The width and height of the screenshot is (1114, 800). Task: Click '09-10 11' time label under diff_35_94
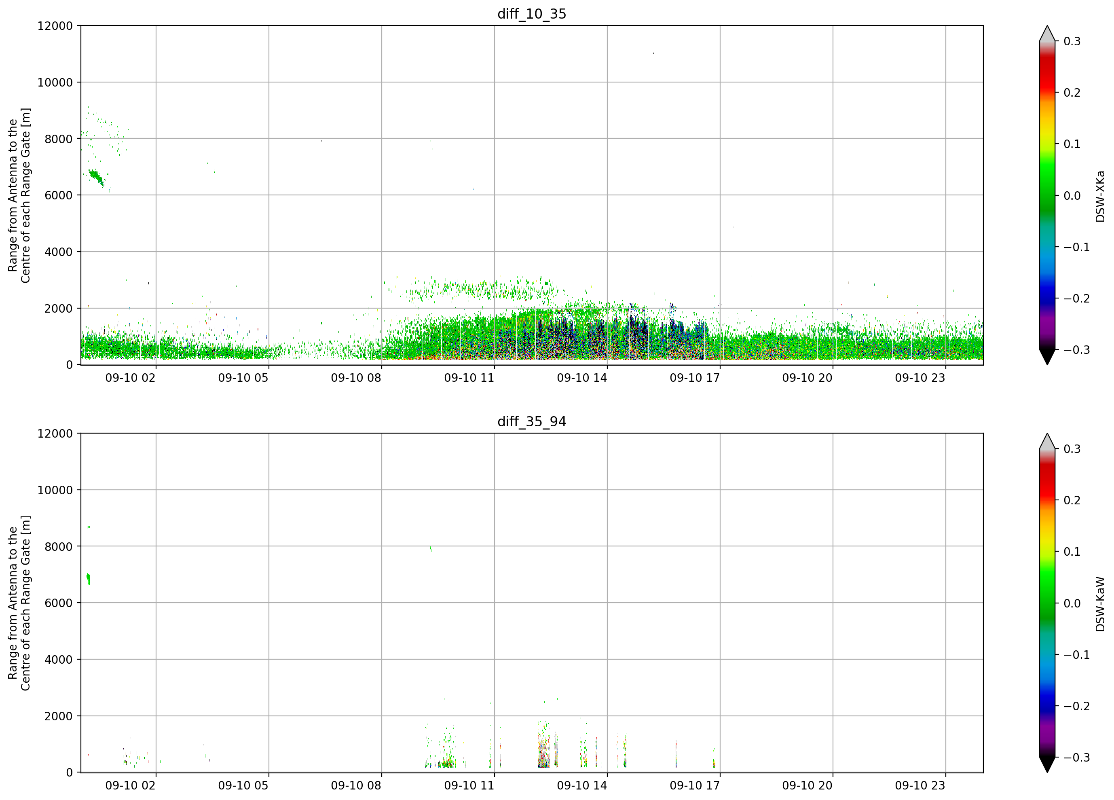[x=469, y=786]
